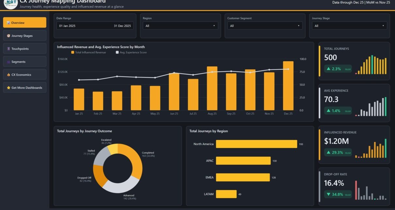395x210 pixels.
Task: Go to the CX Economics page
Action: click(x=25, y=75)
